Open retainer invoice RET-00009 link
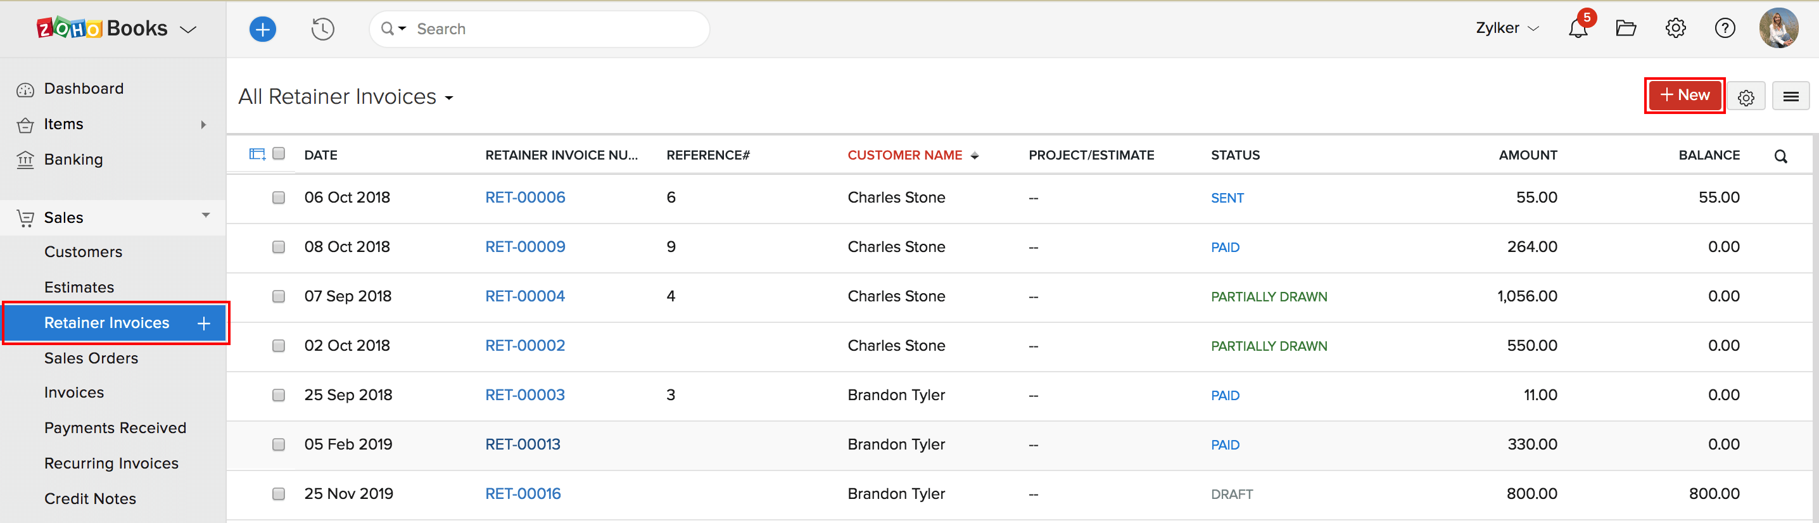The image size is (1819, 523). point(524,247)
